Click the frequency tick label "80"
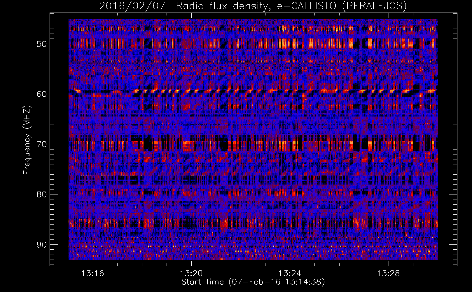 pyautogui.click(x=42, y=194)
